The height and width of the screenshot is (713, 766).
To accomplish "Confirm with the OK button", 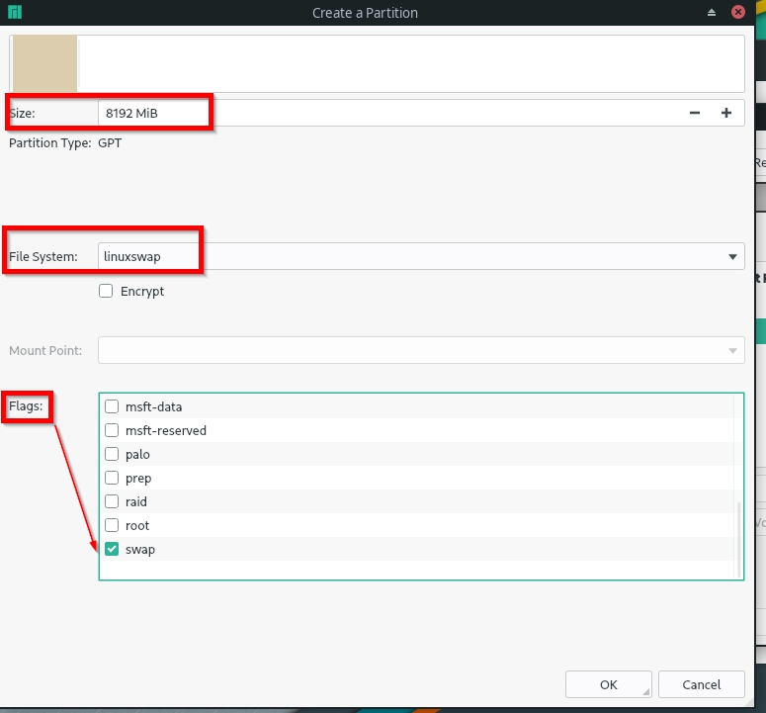I will [x=608, y=684].
